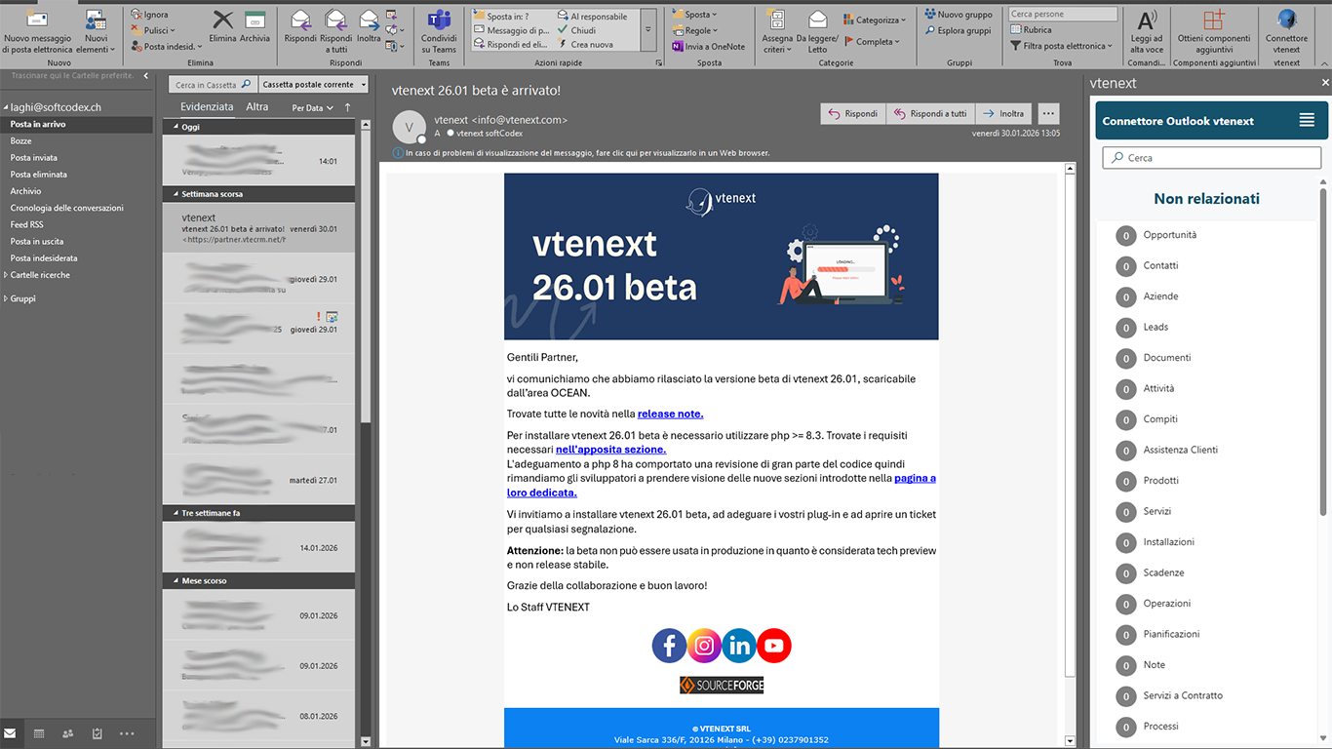Switch to the Altra inbox tab
This screenshot has width=1332, height=749.
click(x=256, y=107)
